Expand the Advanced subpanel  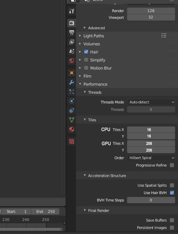pos(85,28)
